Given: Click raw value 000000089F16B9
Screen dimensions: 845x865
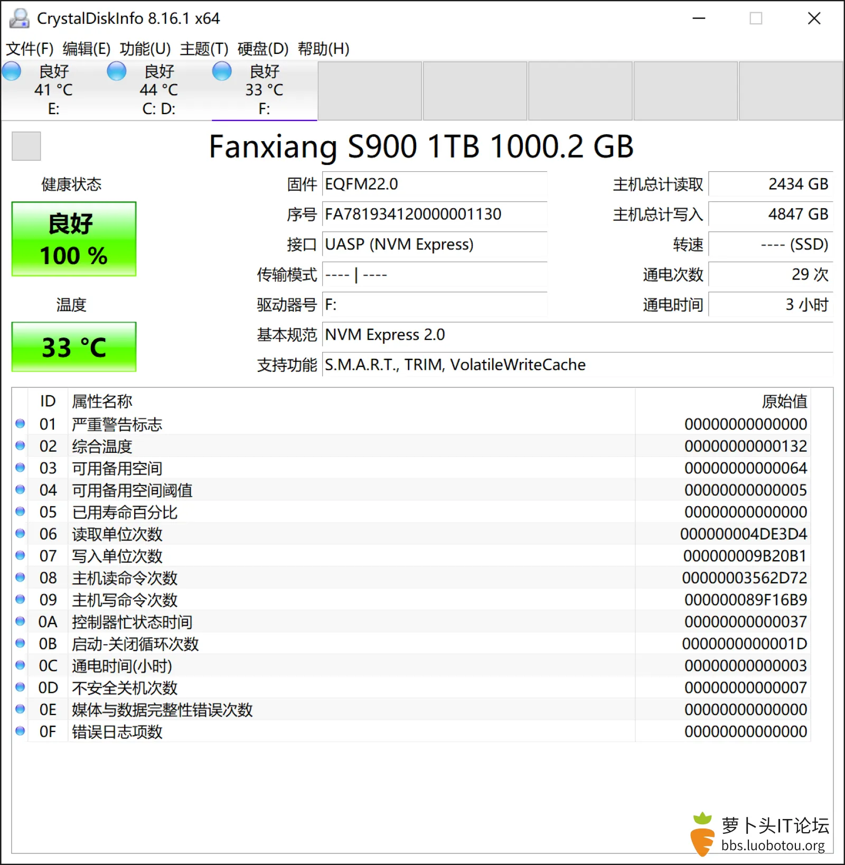Looking at the screenshot, I should click(x=746, y=600).
